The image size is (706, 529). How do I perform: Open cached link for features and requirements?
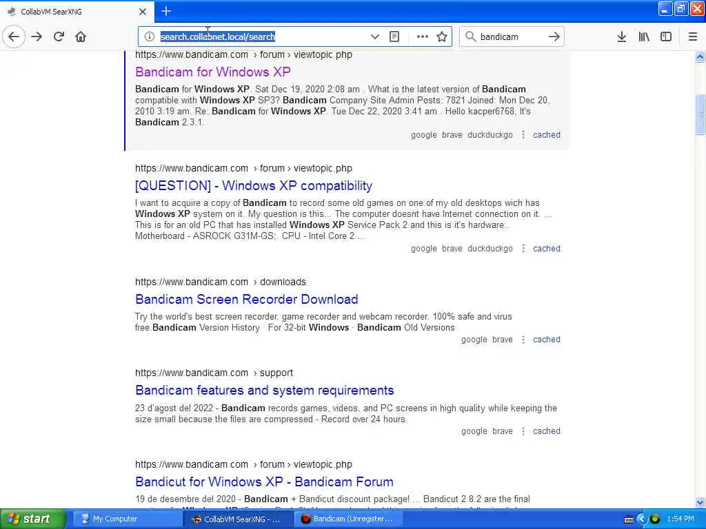(547, 431)
